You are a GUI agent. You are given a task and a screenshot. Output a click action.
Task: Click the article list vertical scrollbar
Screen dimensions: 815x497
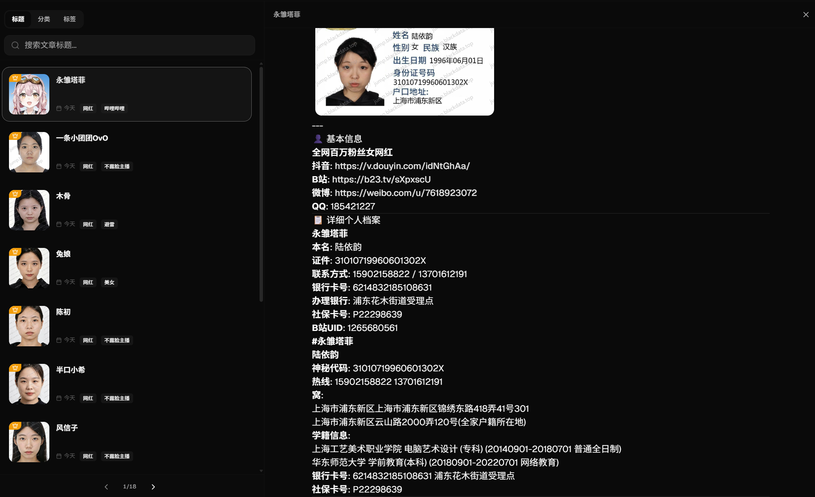(x=261, y=184)
